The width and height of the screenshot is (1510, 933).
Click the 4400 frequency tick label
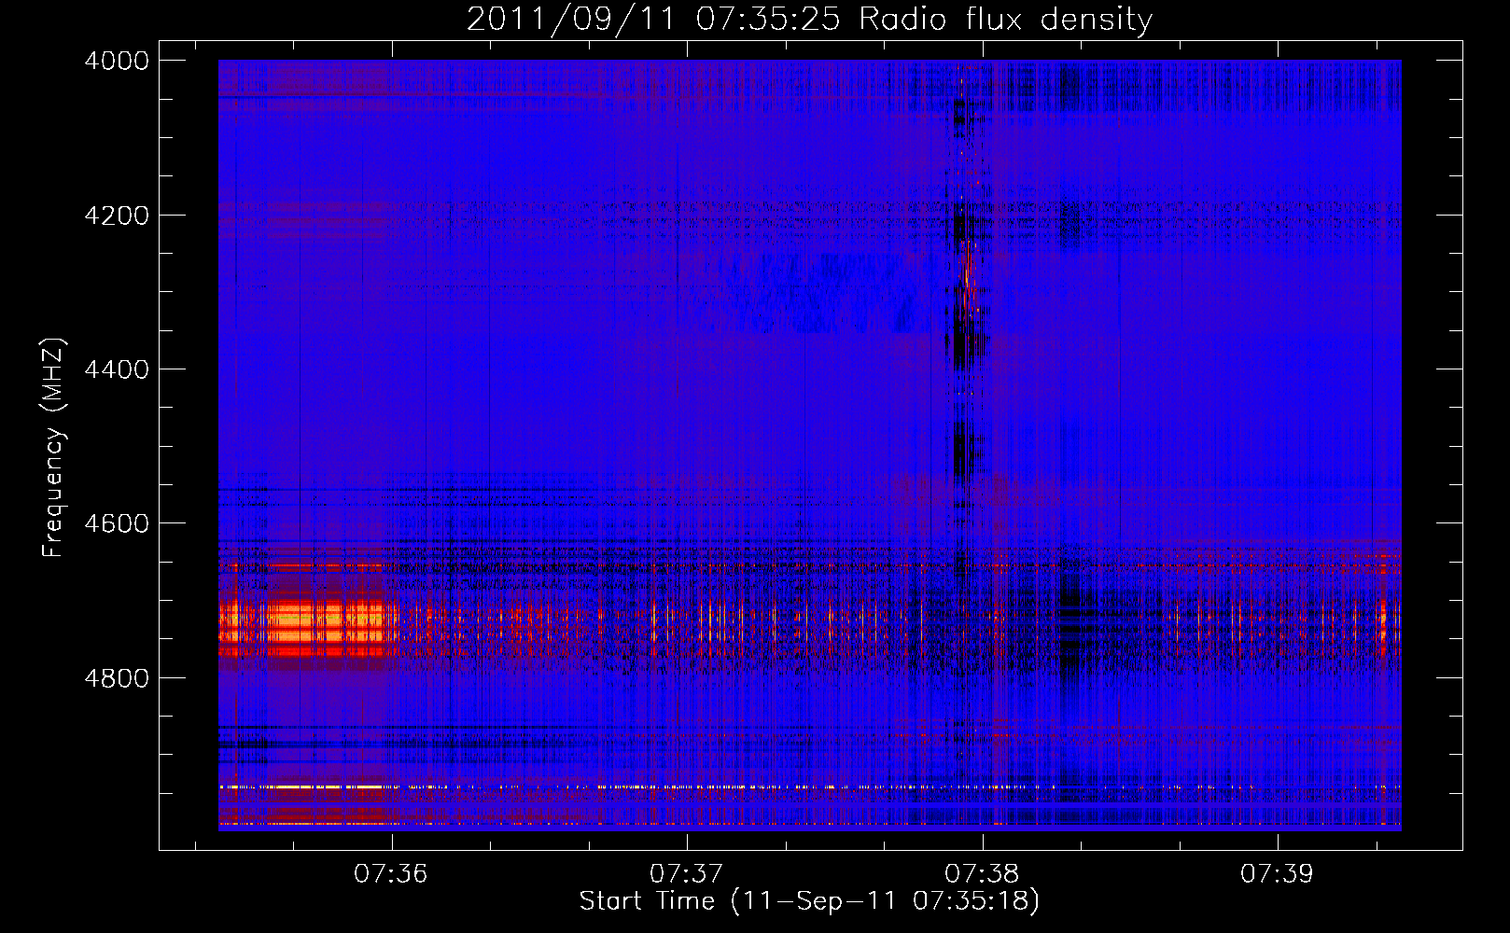point(117,369)
